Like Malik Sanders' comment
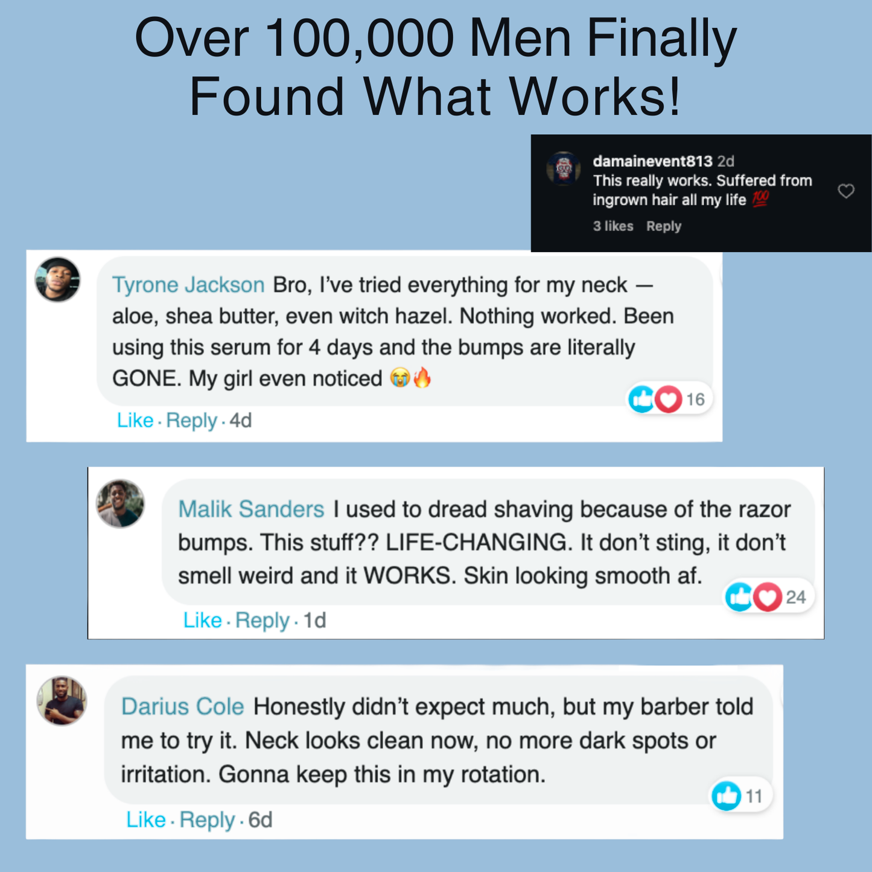 [x=202, y=620]
